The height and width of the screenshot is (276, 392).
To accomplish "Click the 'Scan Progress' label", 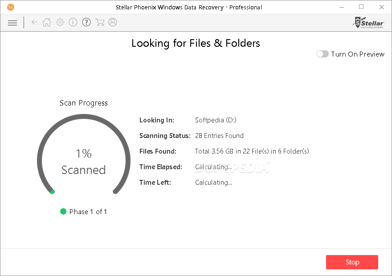I will pos(84,103).
